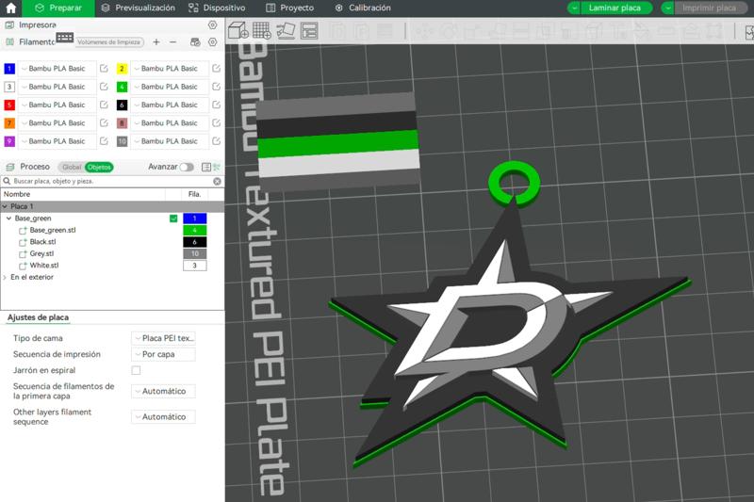Clear the object search field
The image size is (754, 502).
point(218,182)
